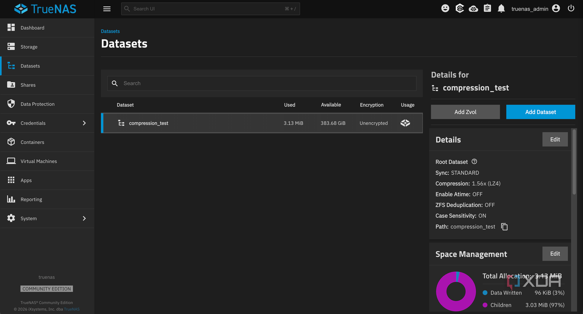Image resolution: width=583 pixels, height=314 pixels.
Task: Open the truenas_admin user account icon
Action: (556, 8)
